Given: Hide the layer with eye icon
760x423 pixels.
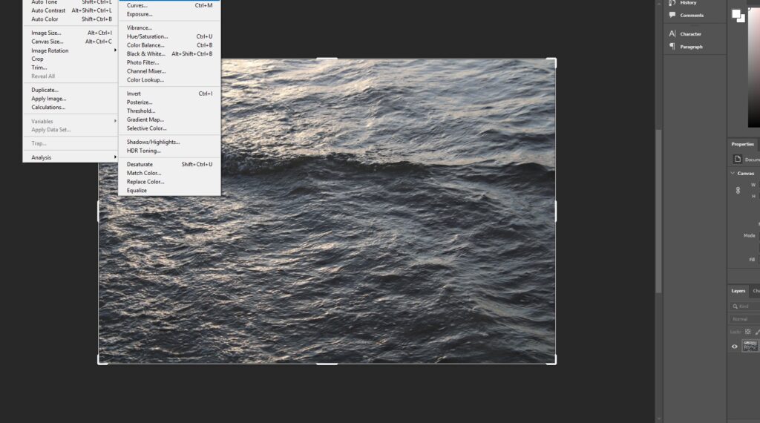Looking at the screenshot, I should pyautogui.click(x=734, y=347).
